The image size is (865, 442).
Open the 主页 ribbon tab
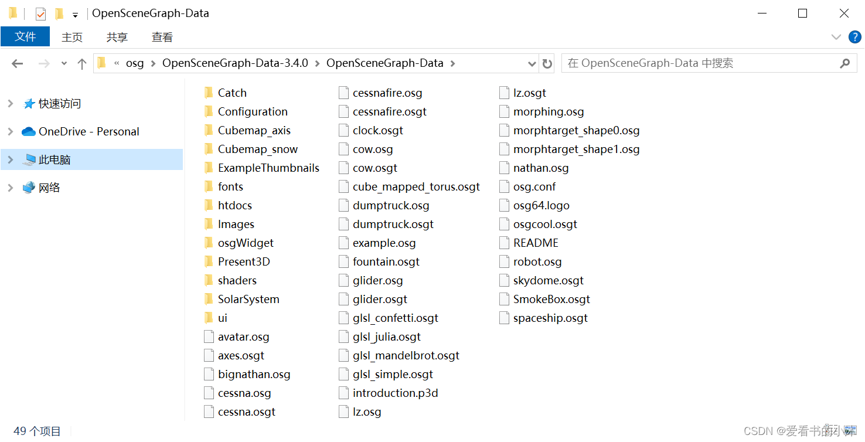click(x=72, y=37)
